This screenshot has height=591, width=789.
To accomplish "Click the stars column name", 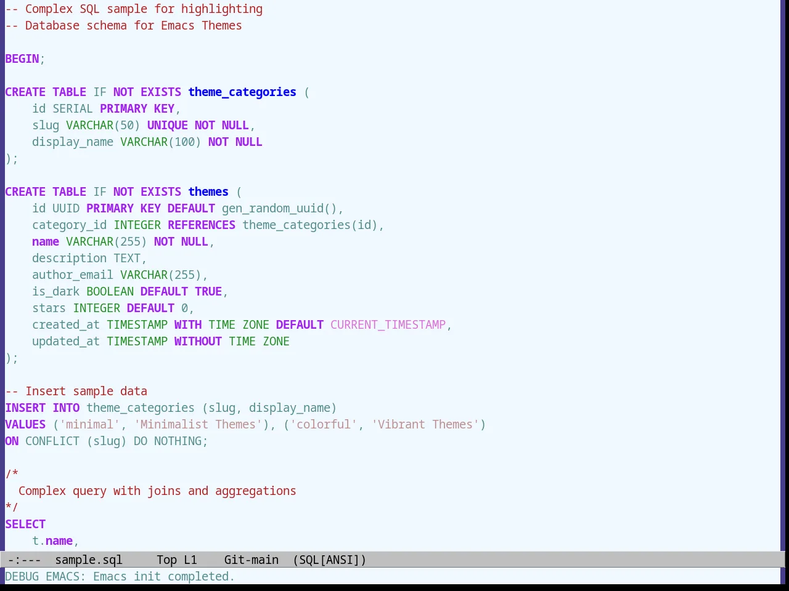I will [49, 308].
